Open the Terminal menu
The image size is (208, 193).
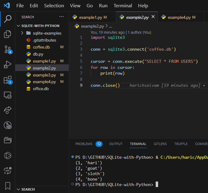[x=123, y=6]
